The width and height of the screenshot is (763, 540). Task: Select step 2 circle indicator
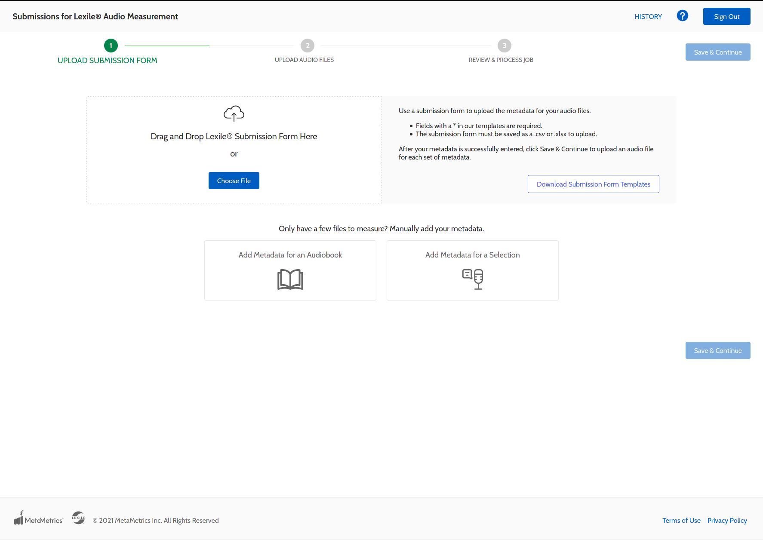coord(308,46)
